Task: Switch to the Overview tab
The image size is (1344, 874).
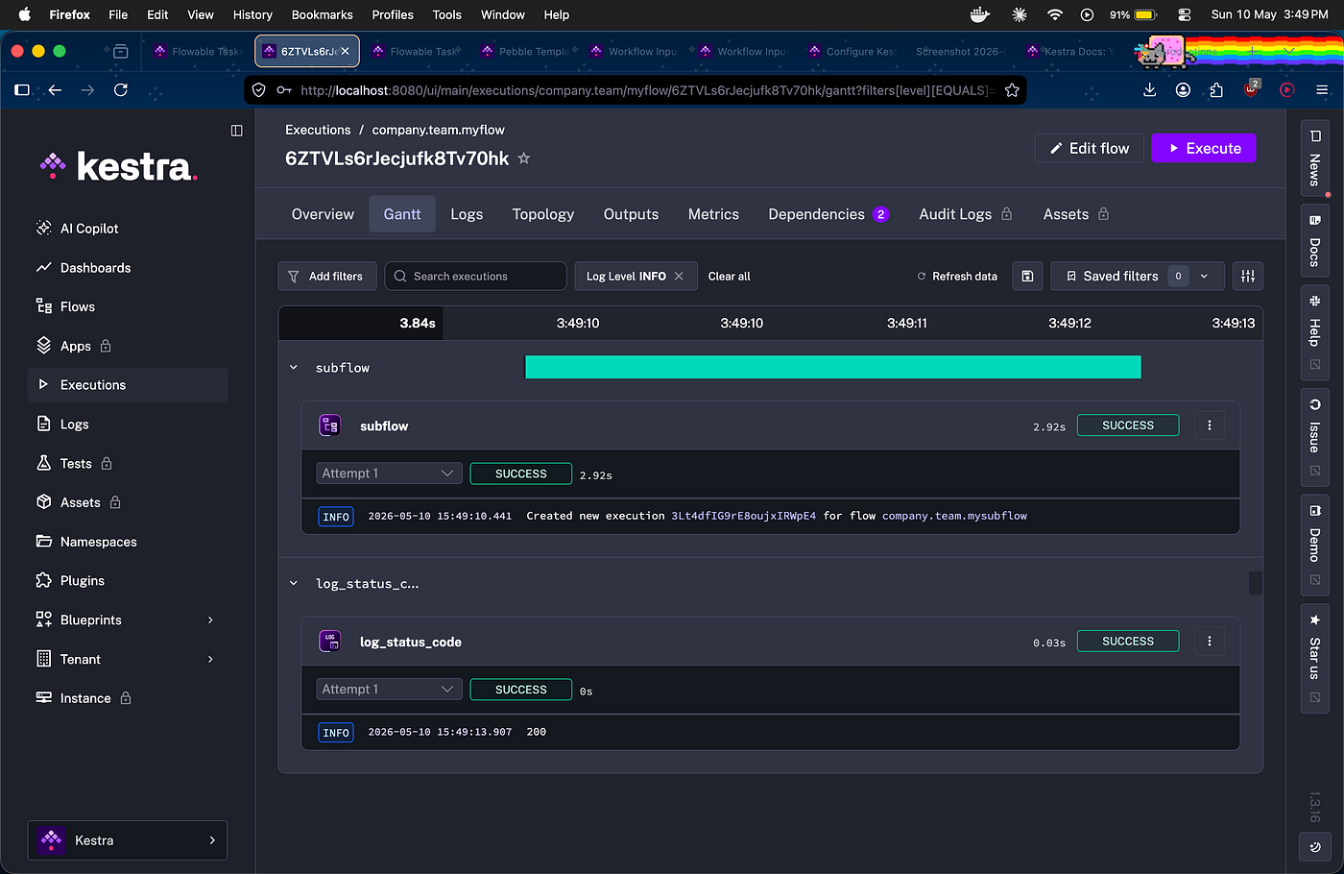Action: (x=323, y=214)
